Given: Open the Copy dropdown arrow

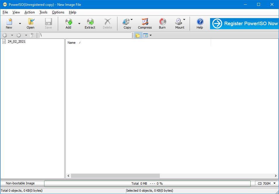Looking at the screenshot, I should [x=132, y=19].
